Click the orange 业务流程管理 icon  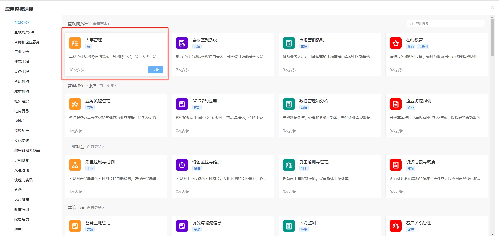pos(75,104)
